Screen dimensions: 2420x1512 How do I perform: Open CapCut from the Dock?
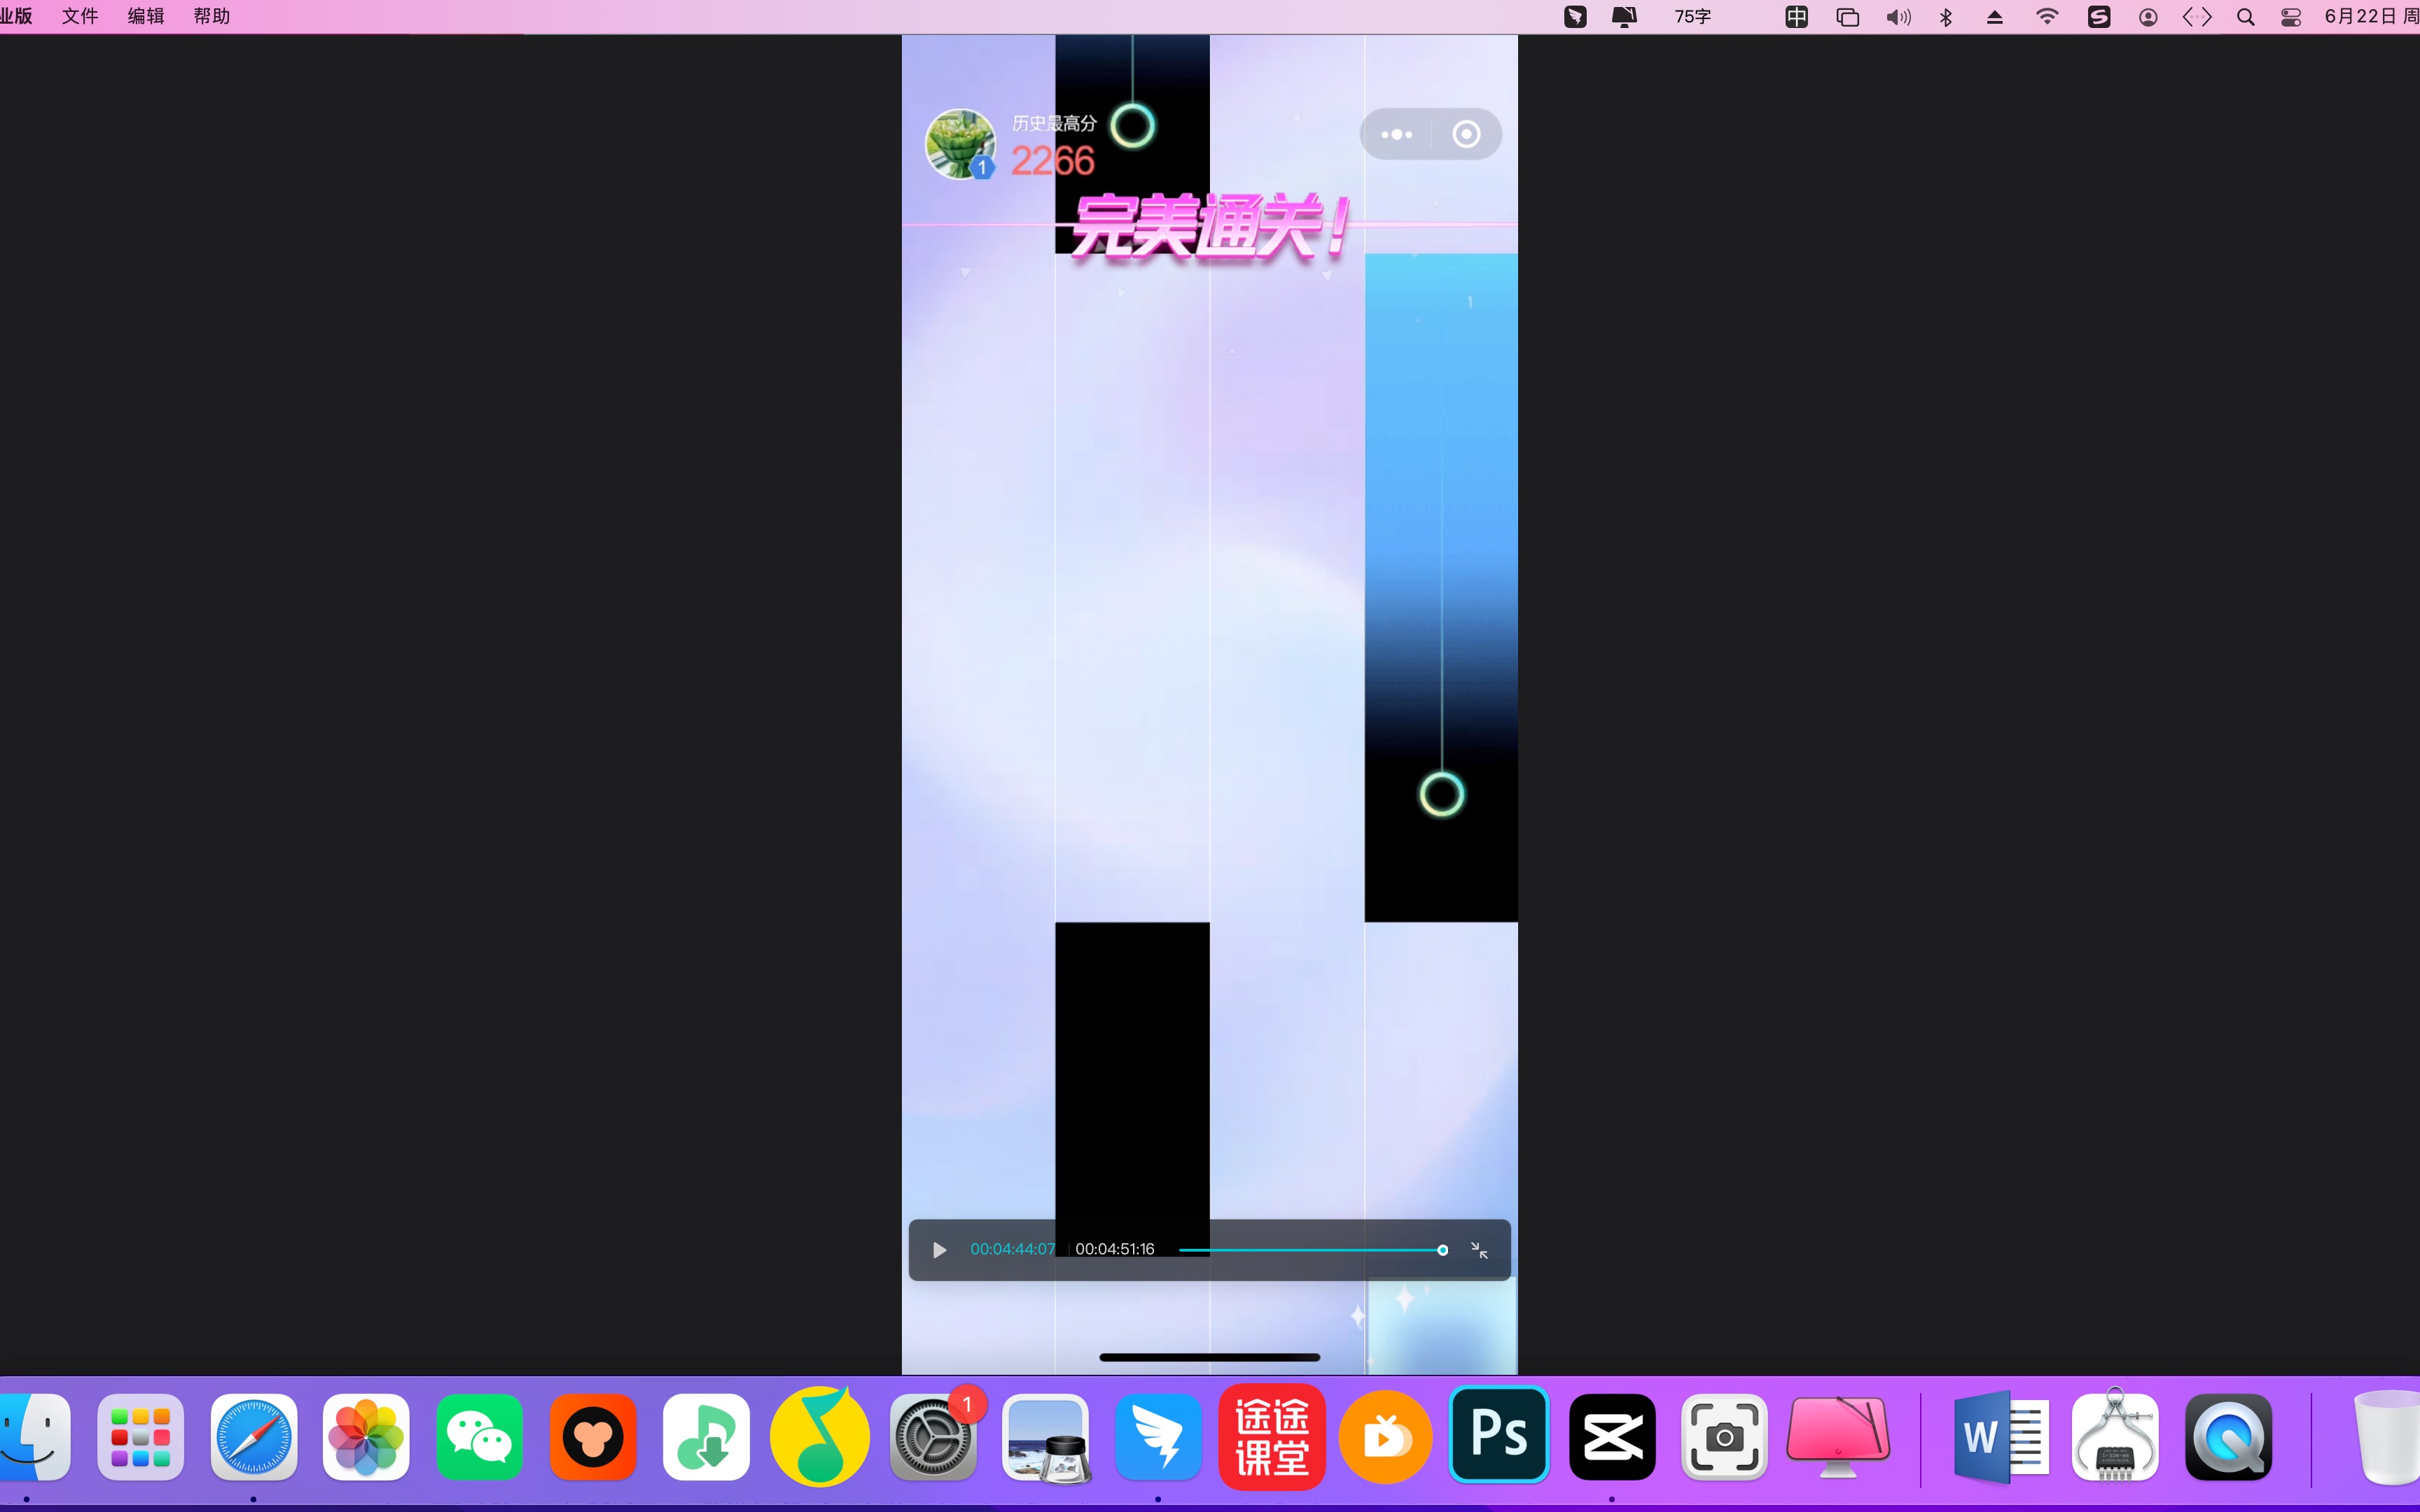pos(1612,1438)
